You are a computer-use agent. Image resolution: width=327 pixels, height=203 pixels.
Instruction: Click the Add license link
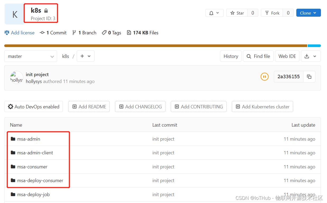[x=20, y=33]
